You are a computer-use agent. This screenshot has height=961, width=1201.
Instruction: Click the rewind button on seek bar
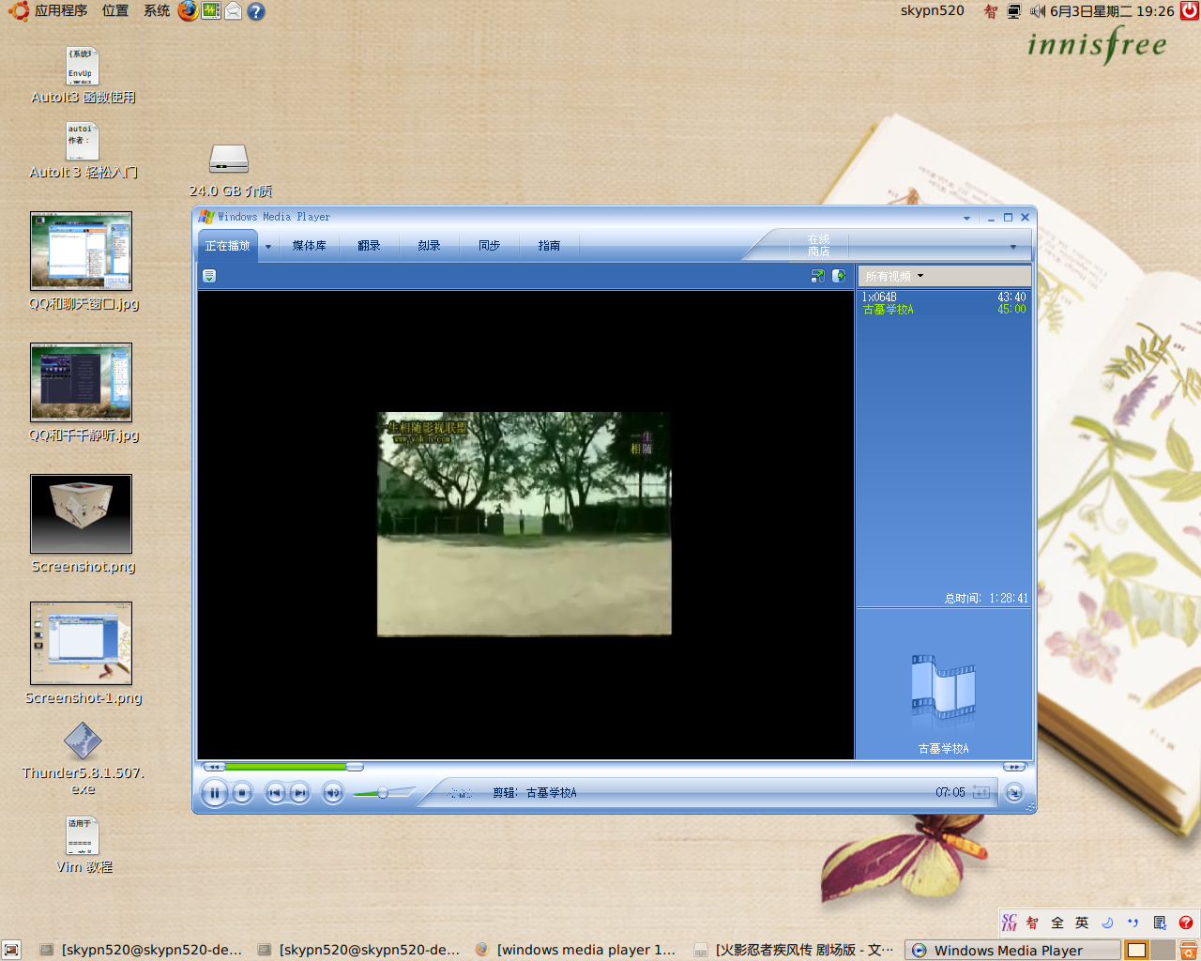tap(214, 767)
